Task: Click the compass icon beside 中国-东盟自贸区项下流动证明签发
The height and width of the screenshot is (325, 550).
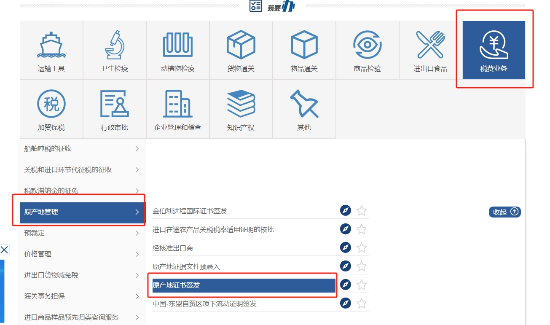Action: [346, 303]
